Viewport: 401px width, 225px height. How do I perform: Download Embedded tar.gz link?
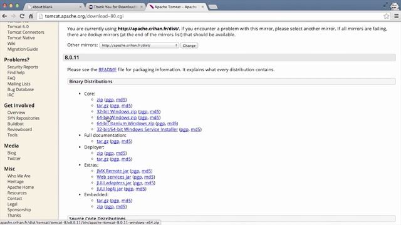(103, 201)
